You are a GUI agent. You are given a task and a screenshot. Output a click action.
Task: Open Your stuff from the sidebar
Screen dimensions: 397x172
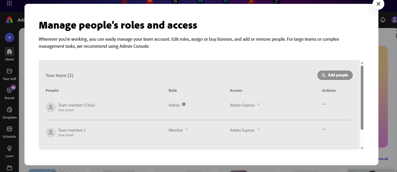[x=9, y=73]
